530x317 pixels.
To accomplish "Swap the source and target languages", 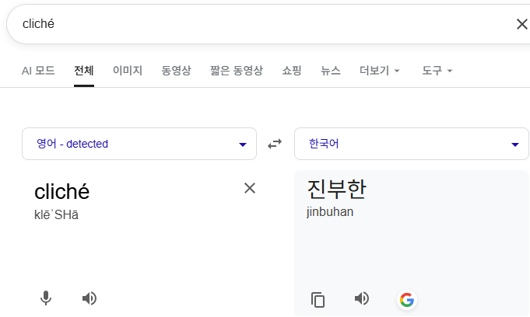I will pos(275,144).
